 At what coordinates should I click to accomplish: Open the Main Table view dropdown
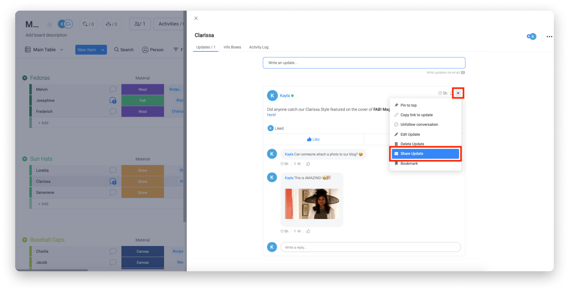tap(44, 50)
